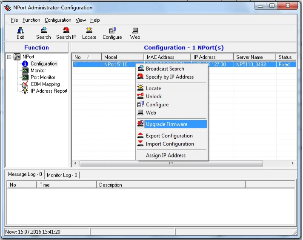Switch to Monitor Log tab
The width and height of the screenshot is (303, 240).
point(62,175)
